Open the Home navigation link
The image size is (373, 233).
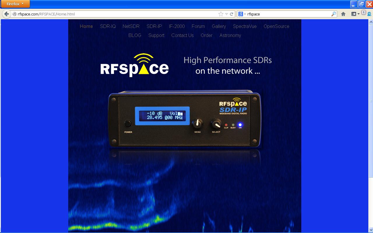point(86,26)
